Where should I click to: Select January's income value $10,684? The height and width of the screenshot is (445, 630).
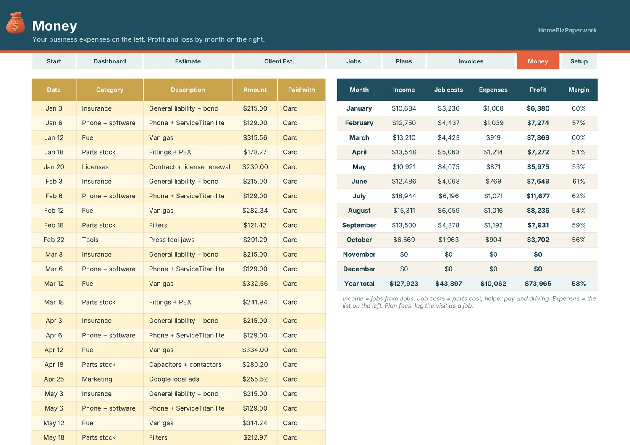404,108
